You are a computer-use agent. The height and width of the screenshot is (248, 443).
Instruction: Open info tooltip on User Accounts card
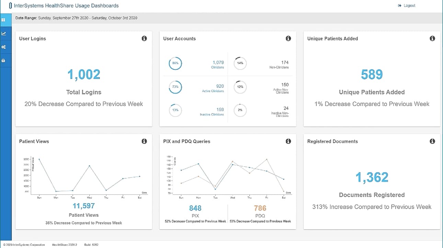288,39
